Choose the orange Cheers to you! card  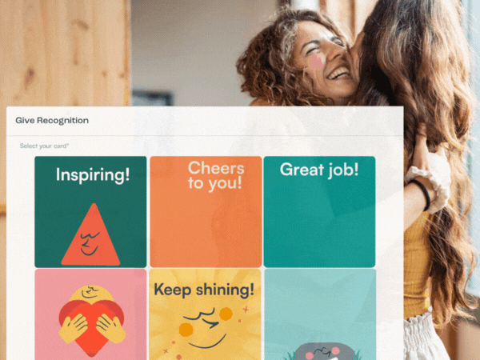206,212
